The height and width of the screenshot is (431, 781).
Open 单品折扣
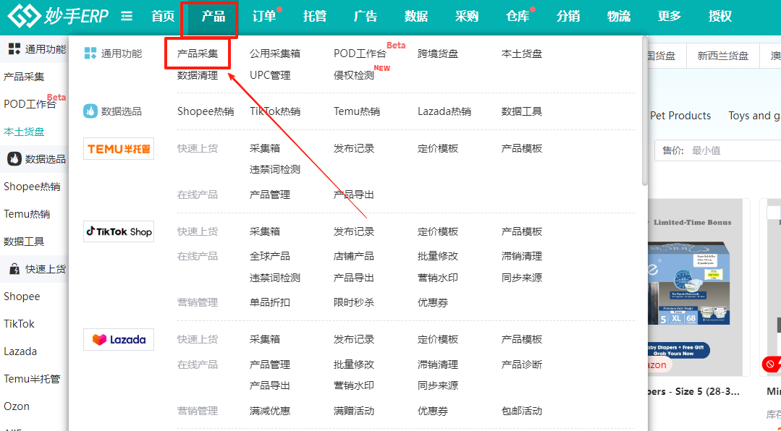pos(270,302)
